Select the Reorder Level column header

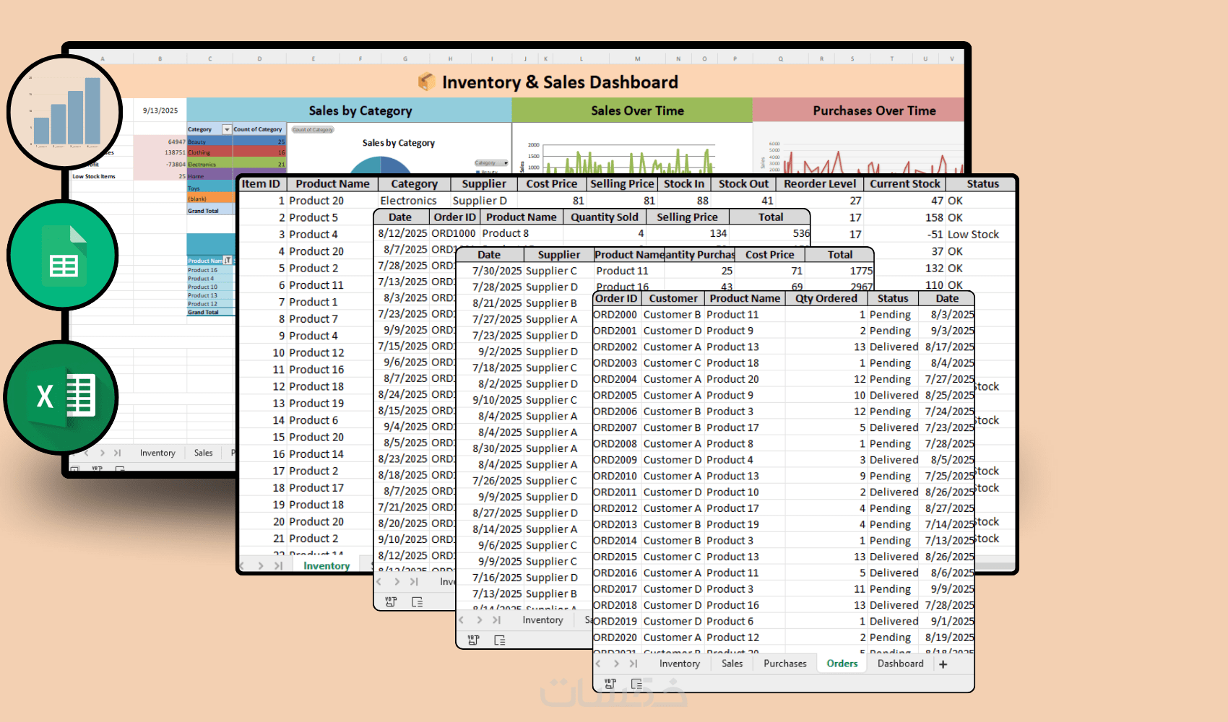[x=820, y=183]
